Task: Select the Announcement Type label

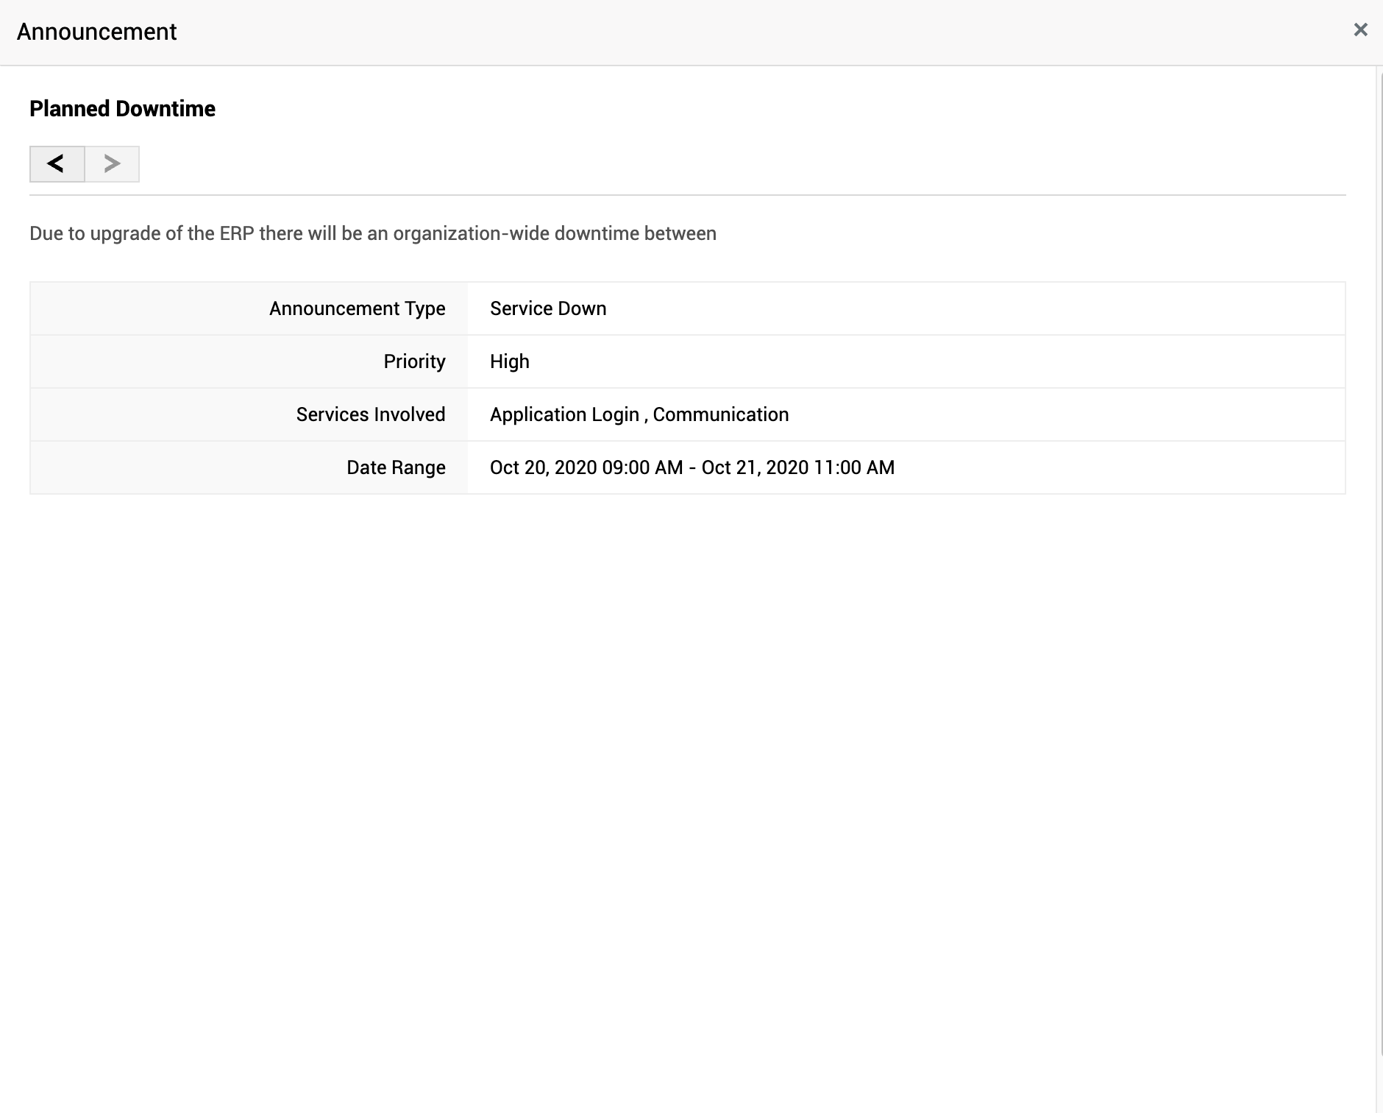Action: pyautogui.click(x=357, y=308)
